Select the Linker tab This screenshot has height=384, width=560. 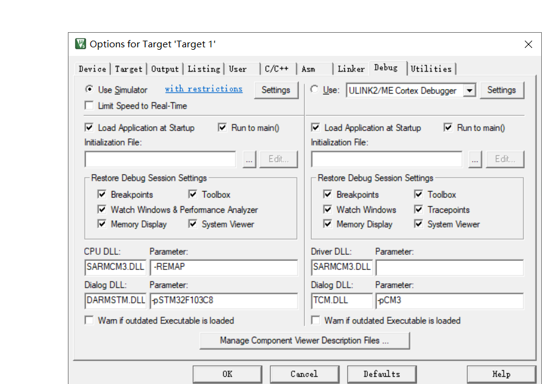[351, 69]
